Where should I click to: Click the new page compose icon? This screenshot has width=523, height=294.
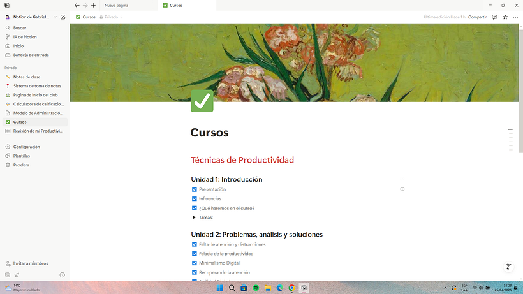pos(63,17)
